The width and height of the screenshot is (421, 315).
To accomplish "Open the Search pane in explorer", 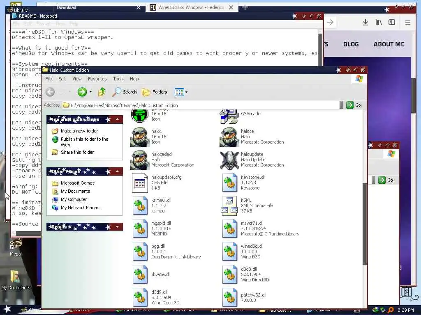I will tap(124, 92).
